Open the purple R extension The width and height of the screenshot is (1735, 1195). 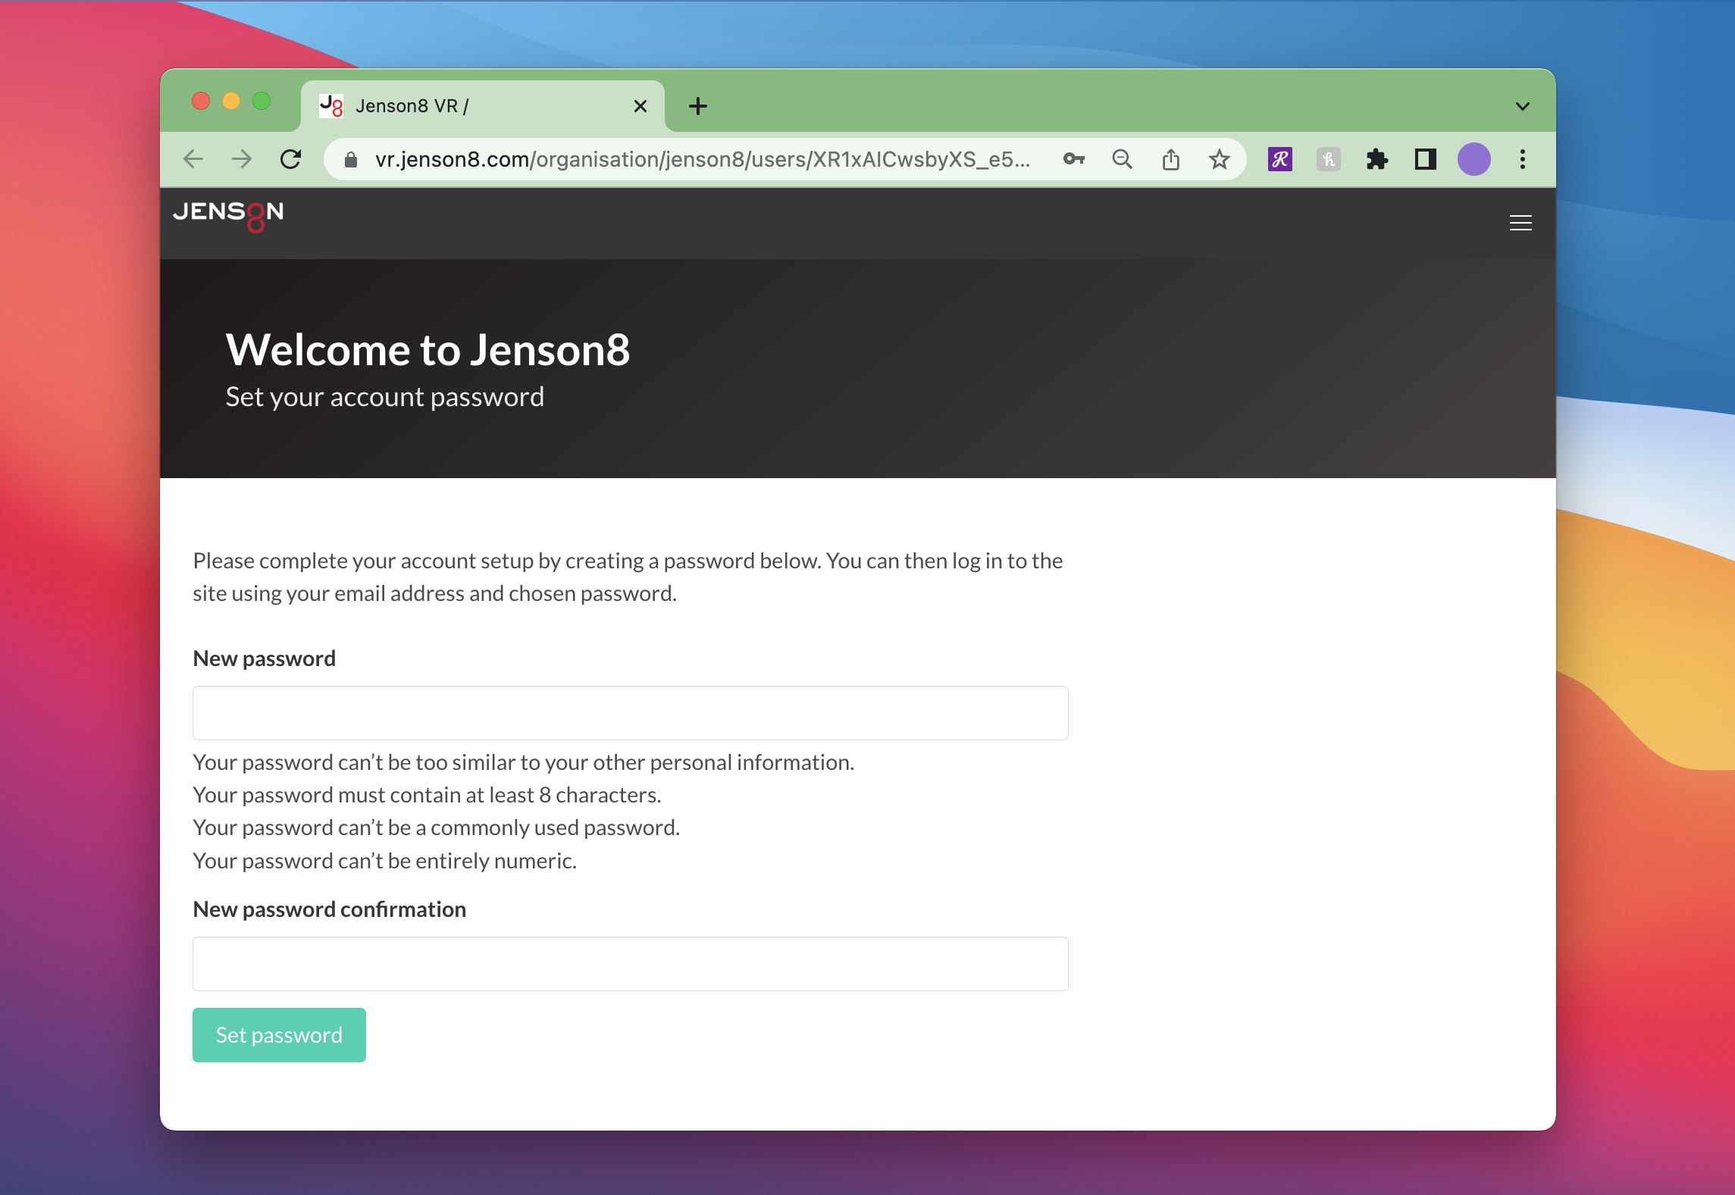point(1280,159)
